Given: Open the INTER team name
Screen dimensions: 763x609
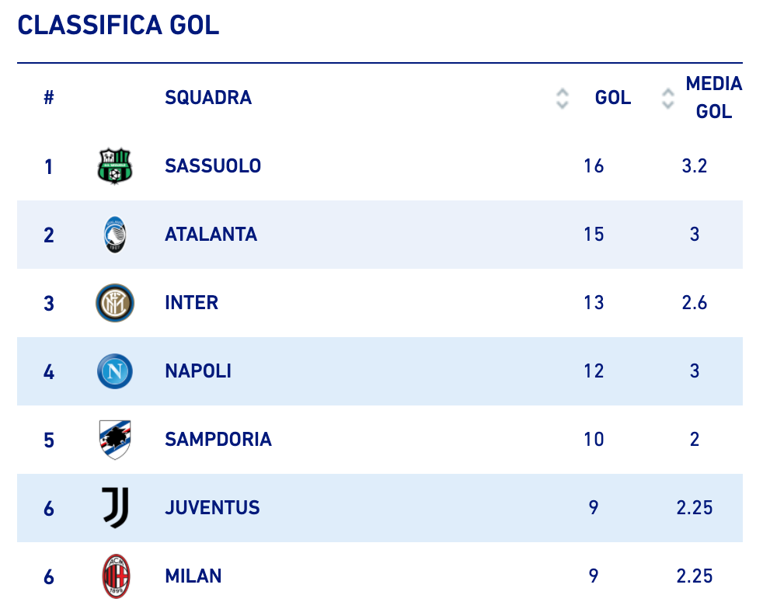Looking at the screenshot, I should [191, 302].
